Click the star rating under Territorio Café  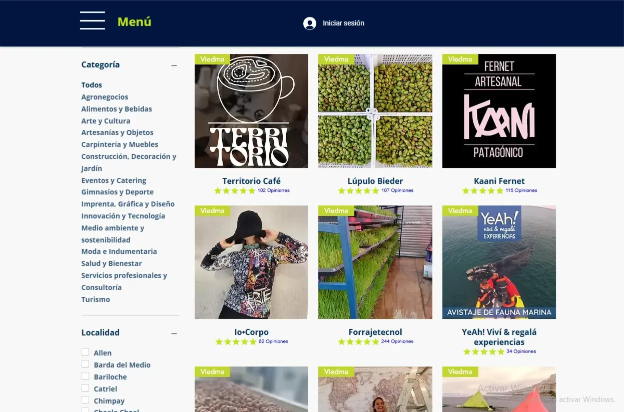(235, 190)
